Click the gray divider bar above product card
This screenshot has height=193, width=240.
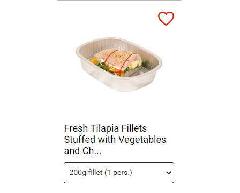tap(119, 0)
